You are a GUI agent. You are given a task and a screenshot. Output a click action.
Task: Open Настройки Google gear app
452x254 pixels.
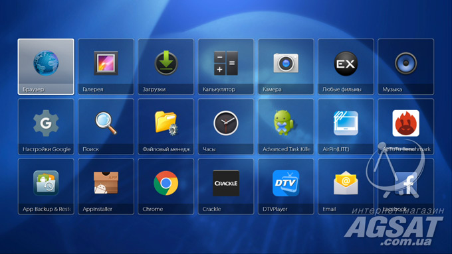(x=46, y=127)
